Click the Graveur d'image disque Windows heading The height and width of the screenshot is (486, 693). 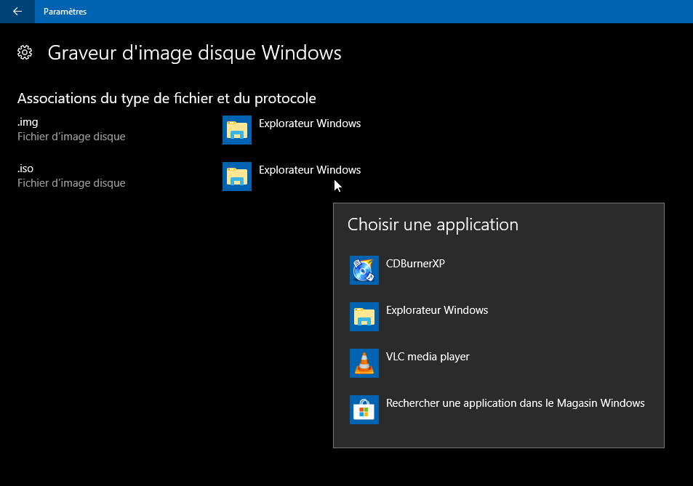pos(194,53)
